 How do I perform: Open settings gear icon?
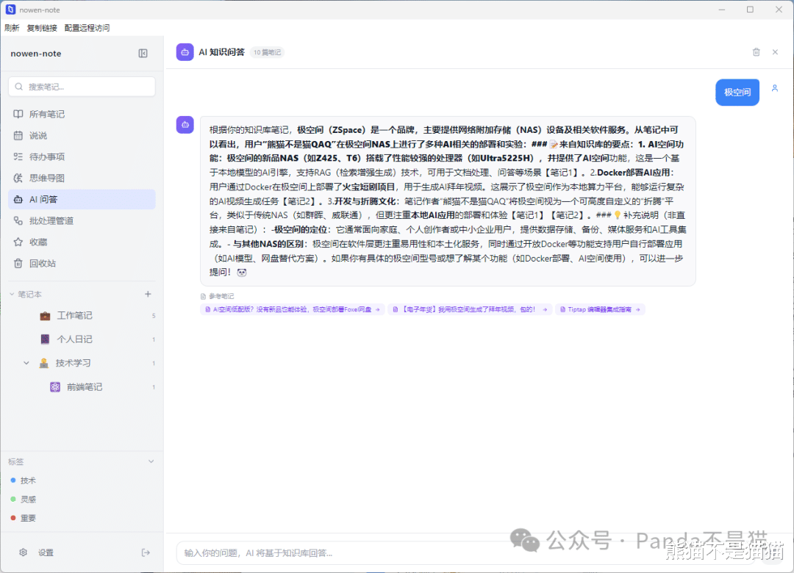click(23, 552)
